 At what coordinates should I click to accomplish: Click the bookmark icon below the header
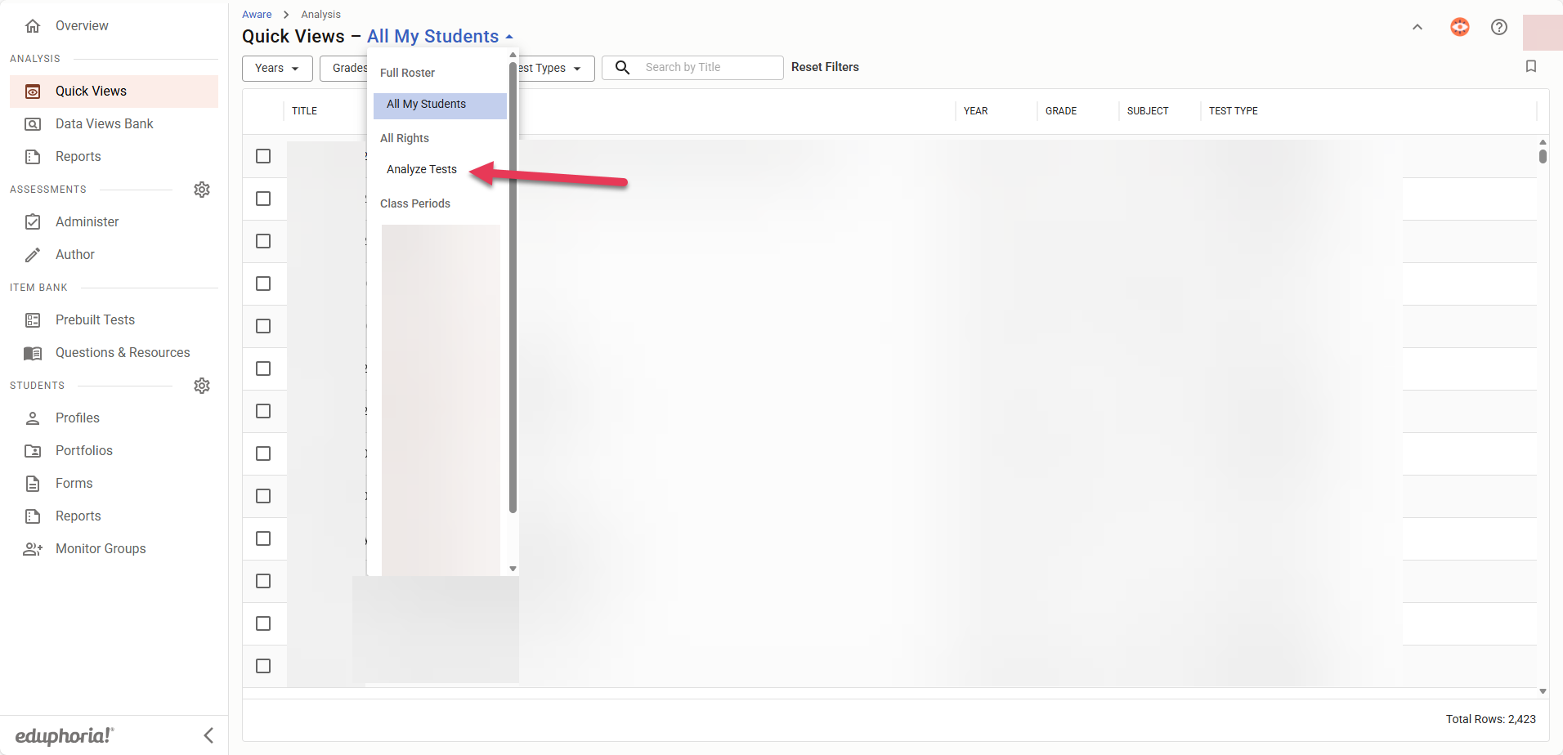(x=1530, y=66)
